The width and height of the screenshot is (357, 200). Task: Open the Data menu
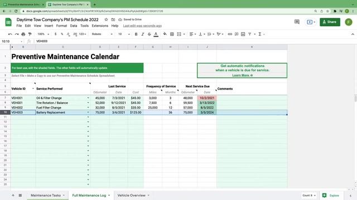(x=74, y=26)
